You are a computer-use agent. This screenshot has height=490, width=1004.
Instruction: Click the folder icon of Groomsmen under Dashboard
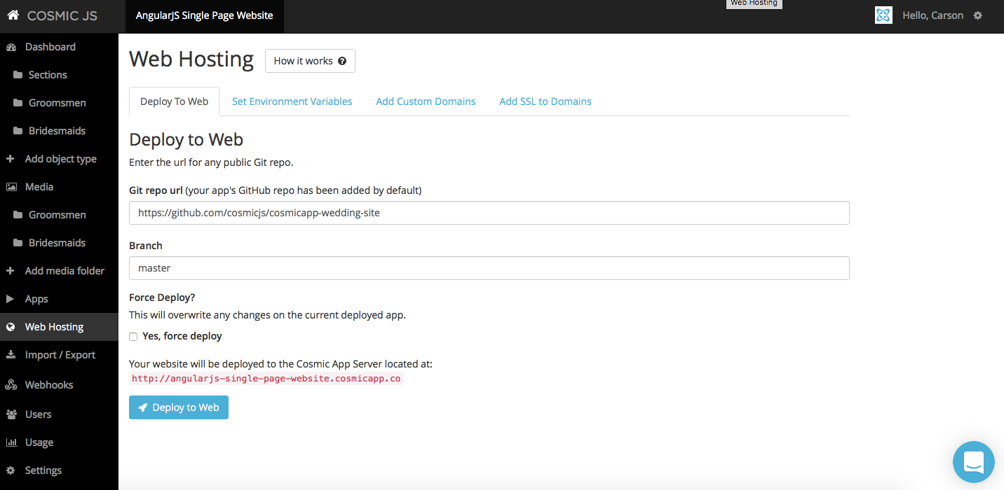(x=18, y=103)
